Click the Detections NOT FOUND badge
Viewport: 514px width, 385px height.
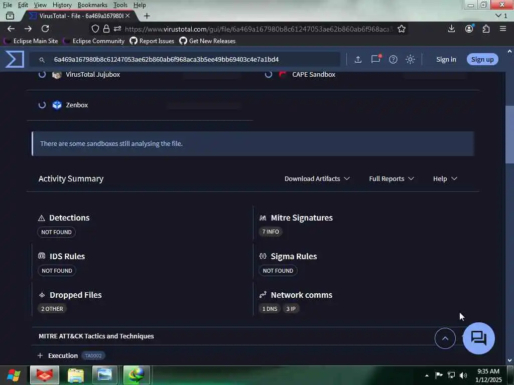(56, 232)
